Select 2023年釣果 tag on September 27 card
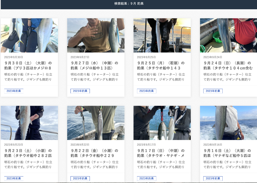Image resolution: width=257 pixels, height=183 pixels. 80,91
